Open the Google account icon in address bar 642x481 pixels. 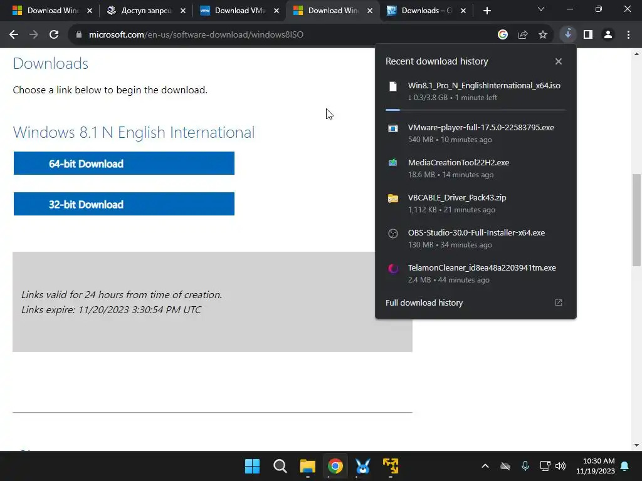click(x=502, y=35)
